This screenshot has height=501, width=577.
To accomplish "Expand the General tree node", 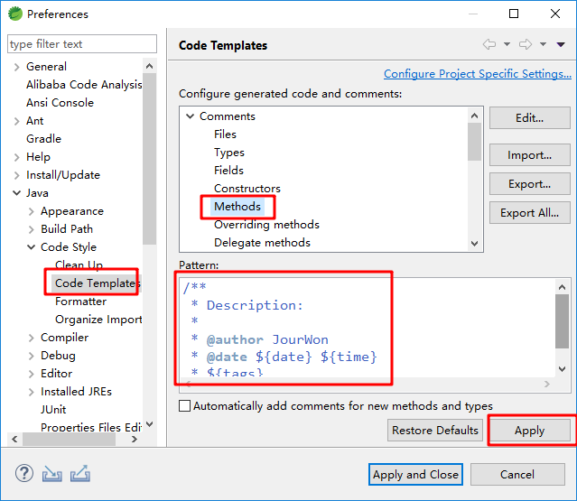I will 16,67.
